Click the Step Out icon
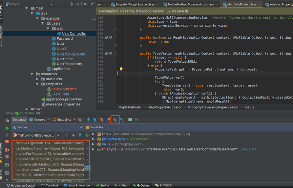The height and width of the screenshot is (188, 293). [108, 120]
